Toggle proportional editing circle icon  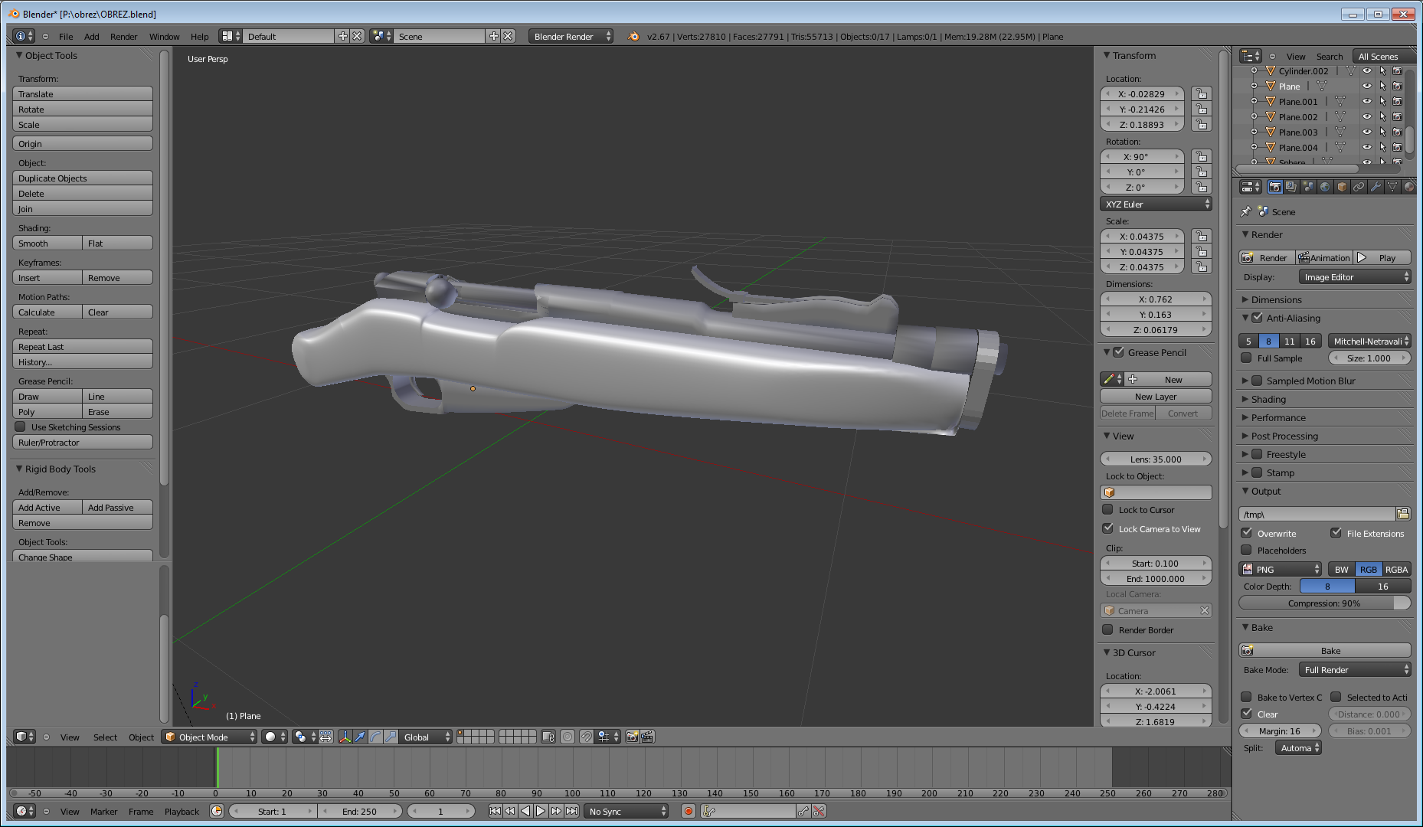coord(568,737)
